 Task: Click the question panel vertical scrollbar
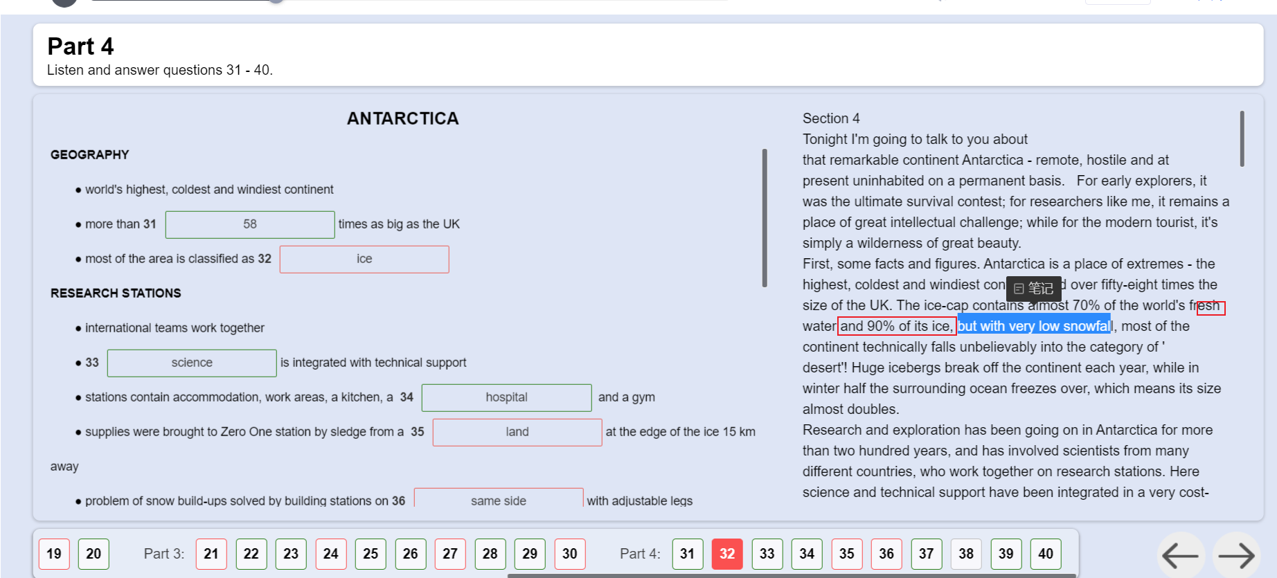(x=765, y=217)
